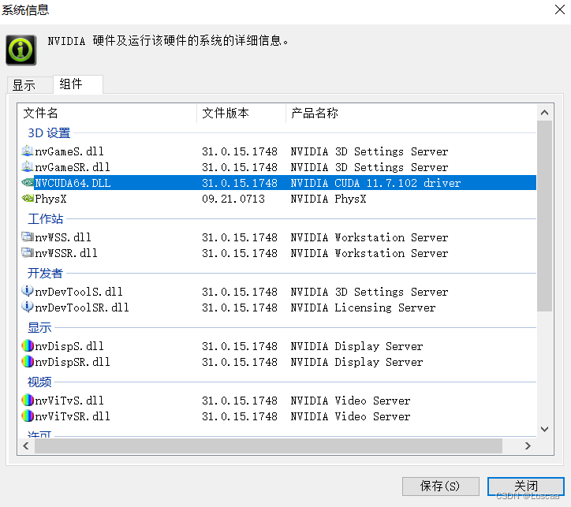Screen dimensions: 571x507
Task: Click NVIDIA Video Server in nvViTvSR.dll row
Action: (350, 416)
